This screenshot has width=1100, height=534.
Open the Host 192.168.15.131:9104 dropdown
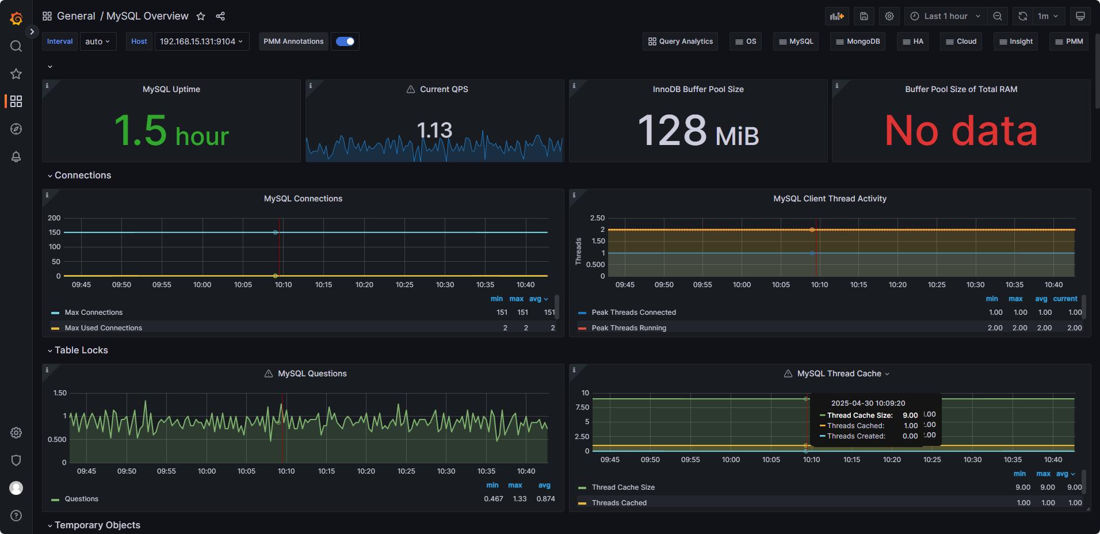pos(202,41)
